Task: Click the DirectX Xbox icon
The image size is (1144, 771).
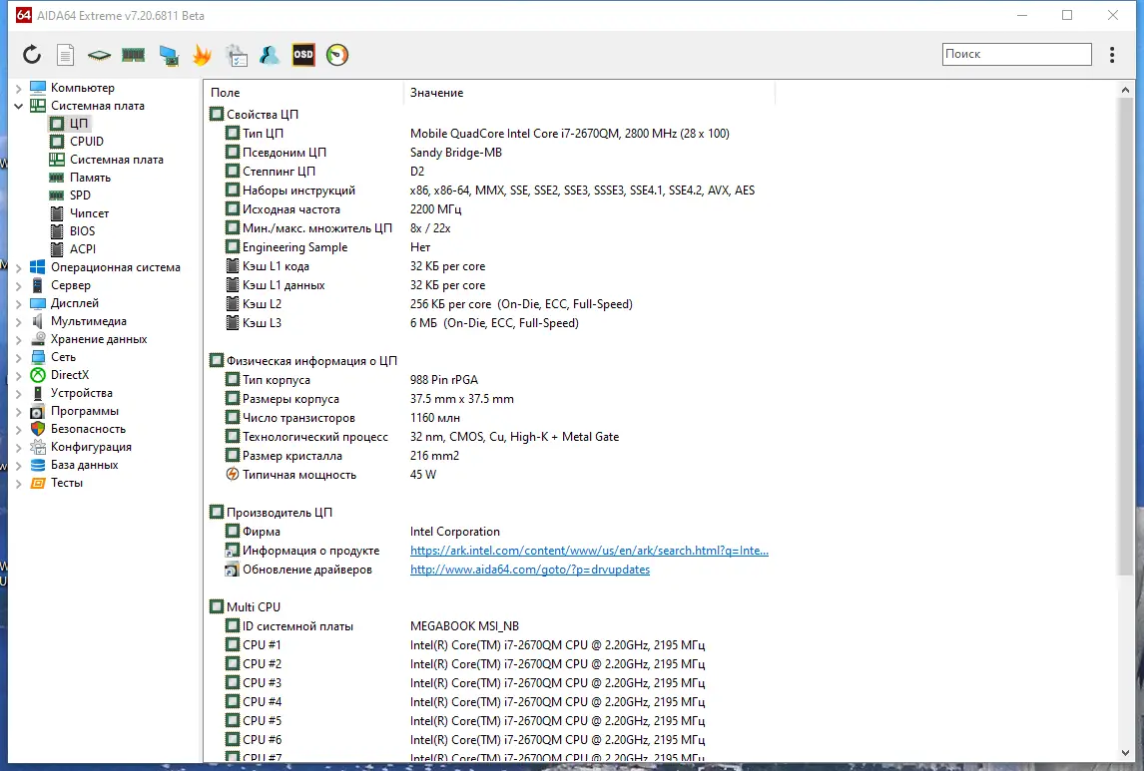Action: [x=38, y=375]
